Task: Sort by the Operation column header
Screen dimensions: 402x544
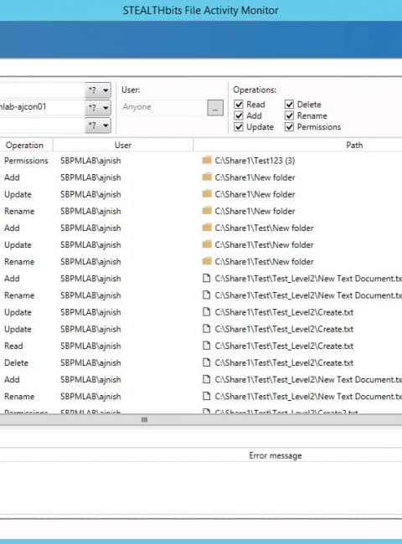Action: [x=24, y=145]
